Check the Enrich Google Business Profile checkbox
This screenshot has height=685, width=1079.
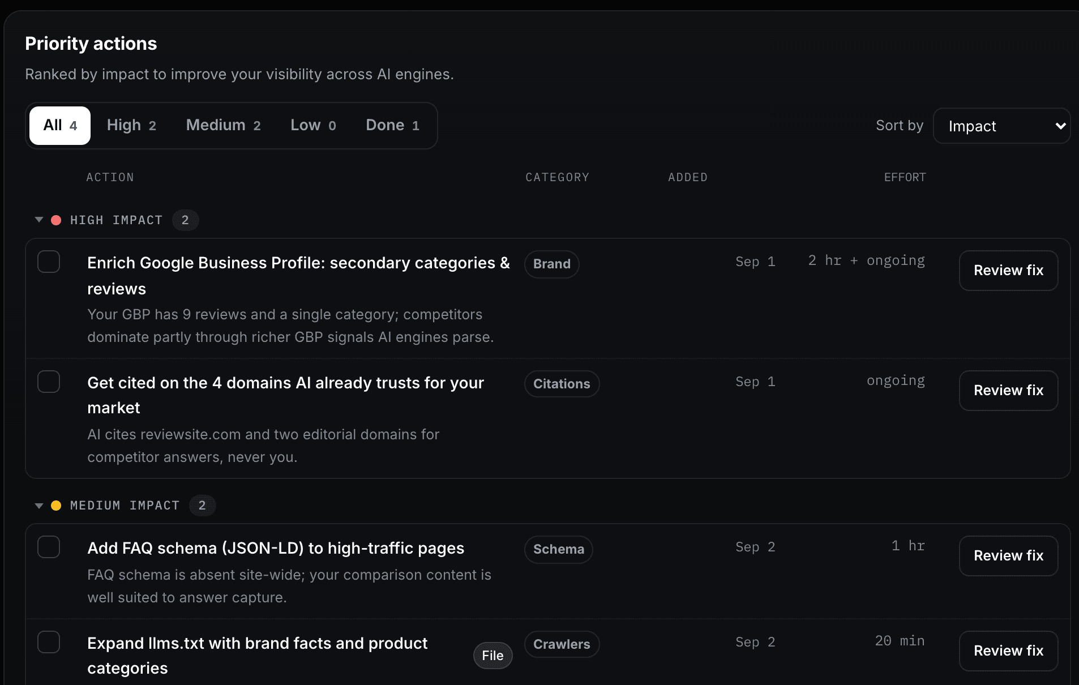(49, 262)
